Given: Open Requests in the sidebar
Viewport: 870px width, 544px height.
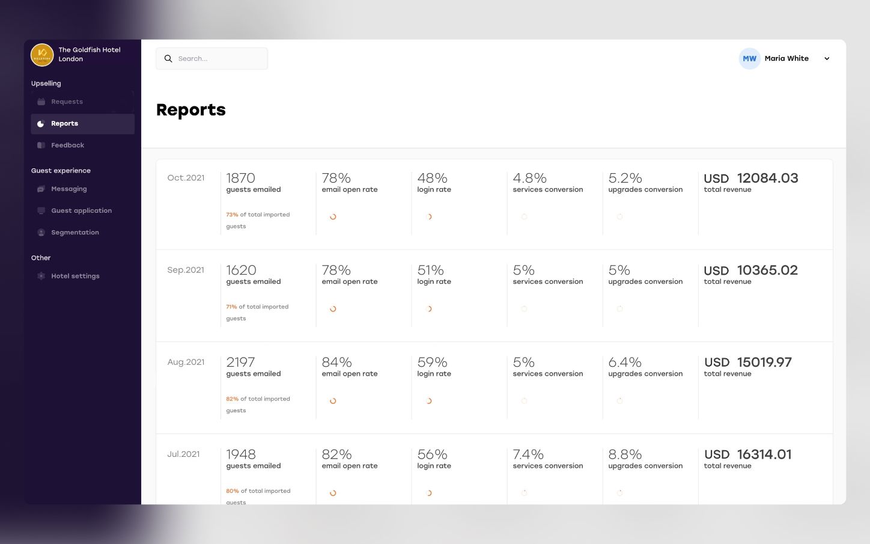Looking at the screenshot, I should coord(82,102).
